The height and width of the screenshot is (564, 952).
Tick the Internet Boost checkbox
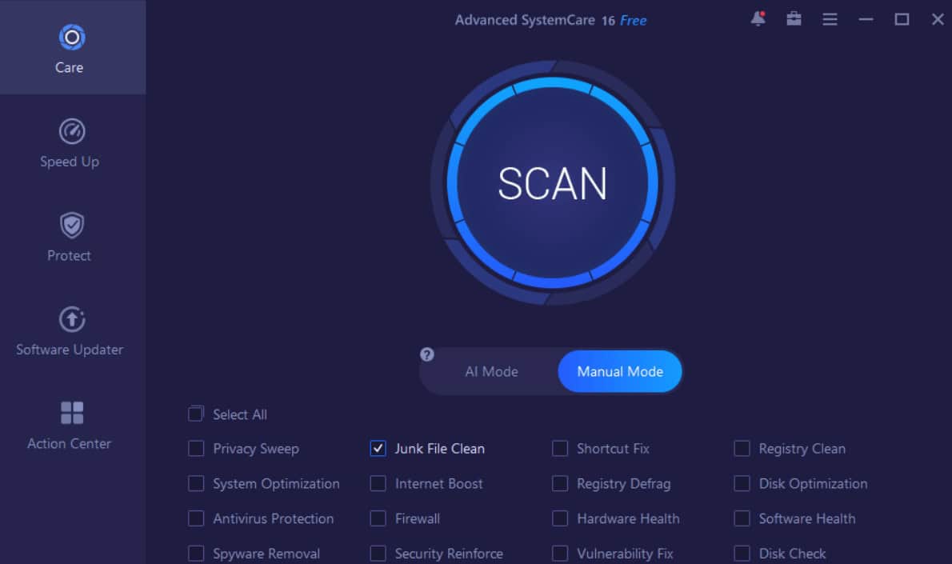378,484
